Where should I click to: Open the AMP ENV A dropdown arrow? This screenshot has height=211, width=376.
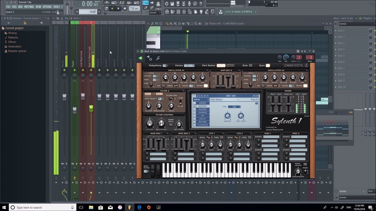239,70
